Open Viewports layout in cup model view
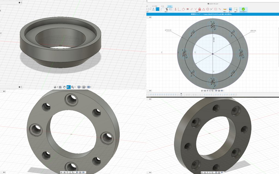This screenshot has width=279, height=174. point(89,87)
